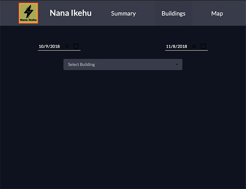The image size is (246, 189).
Task: Open calendar picker for end date 11/8/2018
Action: tap(203, 46)
